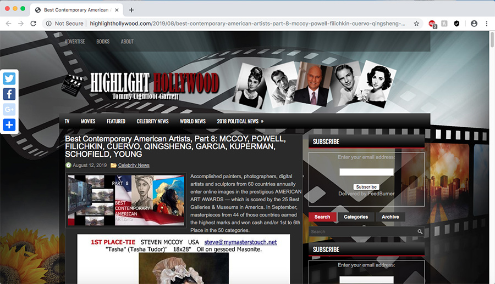This screenshot has width=495, height=284.
Task: Go to the TV section
Action: [x=67, y=121]
